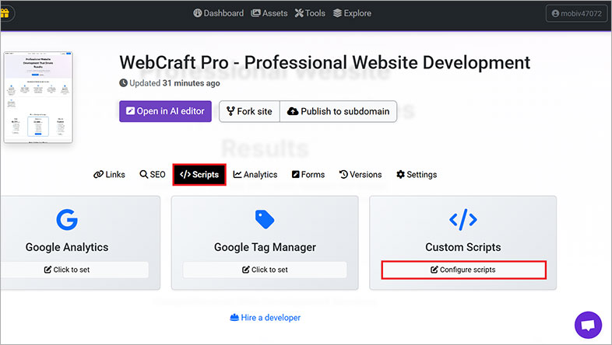Click the gift icon in top-left corner
This screenshot has width=612, height=345.
click(x=5, y=13)
